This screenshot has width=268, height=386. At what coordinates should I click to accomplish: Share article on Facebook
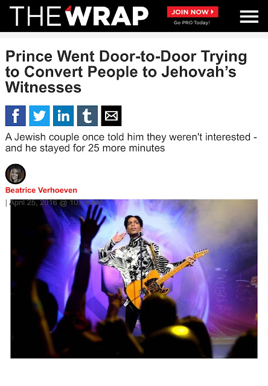[x=16, y=116]
